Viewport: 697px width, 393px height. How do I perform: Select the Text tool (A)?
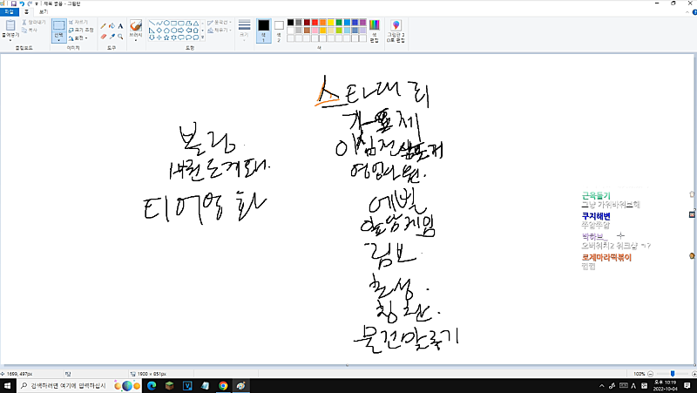click(x=120, y=26)
